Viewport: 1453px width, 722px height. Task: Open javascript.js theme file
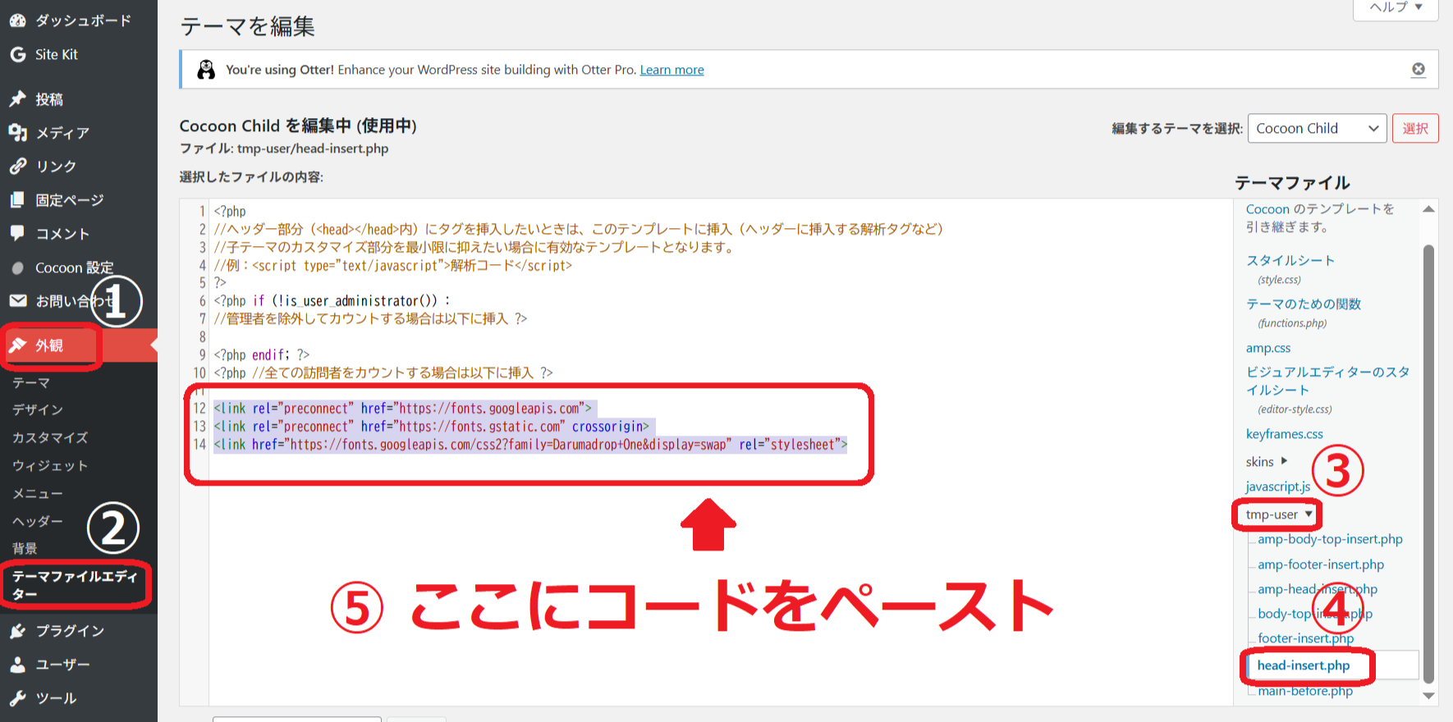click(x=1278, y=487)
